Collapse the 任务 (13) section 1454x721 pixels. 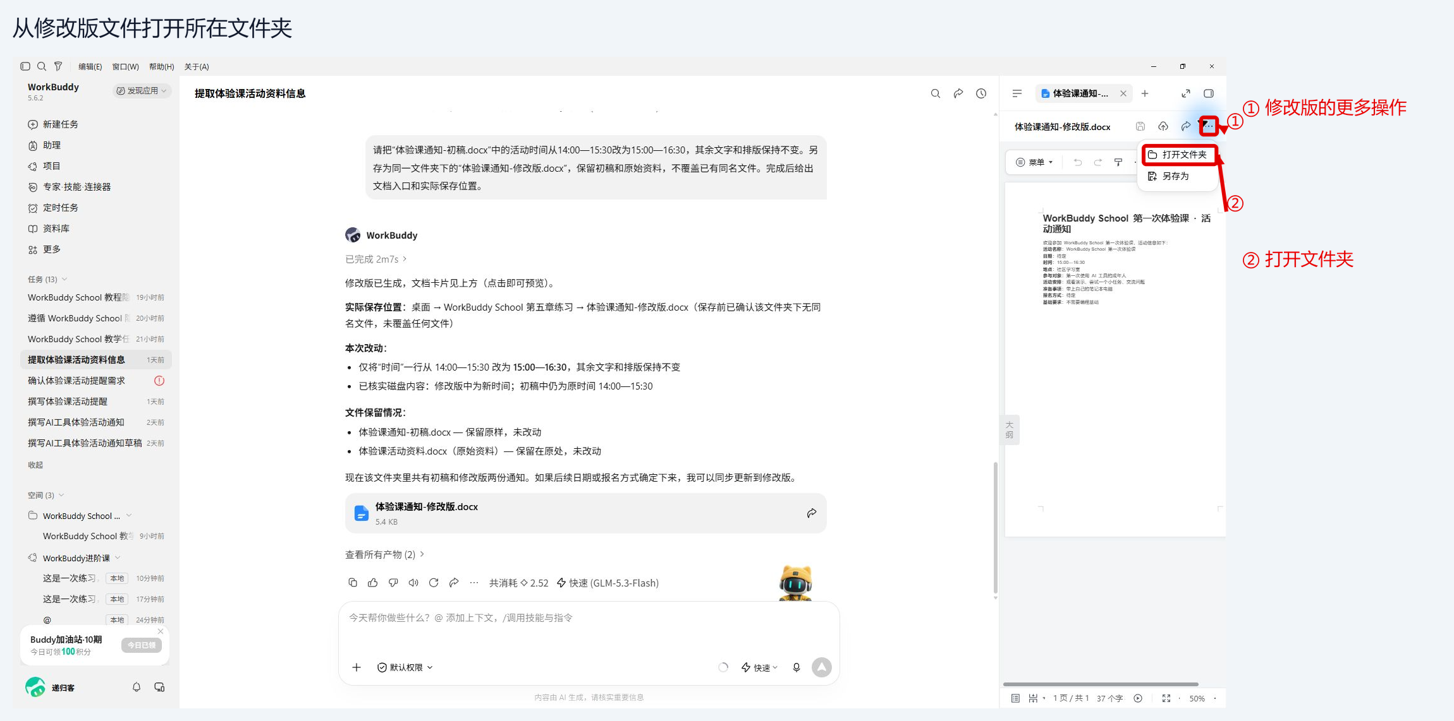click(x=64, y=279)
